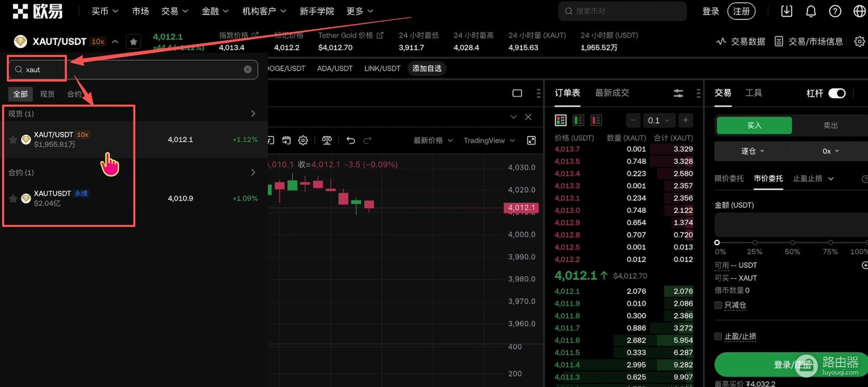Open the 市场 navigation item
The height and width of the screenshot is (387, 868).
coord(141,11)
